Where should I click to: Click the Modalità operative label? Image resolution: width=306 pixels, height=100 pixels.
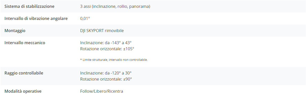[x=23, y=91]
